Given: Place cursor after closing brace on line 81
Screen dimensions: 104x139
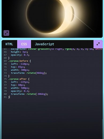Looking at the screenshot, I should [x=10, y=97].
